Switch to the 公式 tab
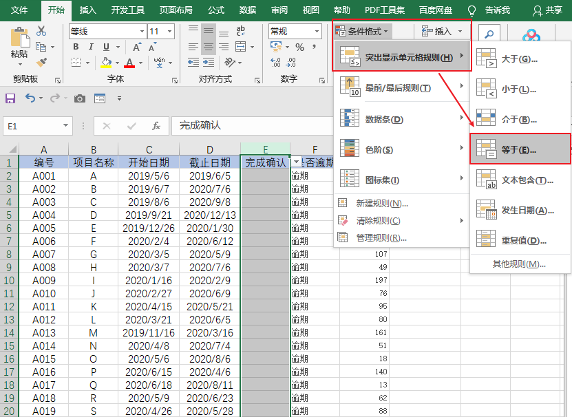The image size is (572, 417). 216,10
